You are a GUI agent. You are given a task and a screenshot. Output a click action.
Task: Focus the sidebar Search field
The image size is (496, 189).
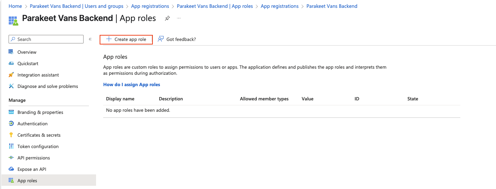coord(46,39)
